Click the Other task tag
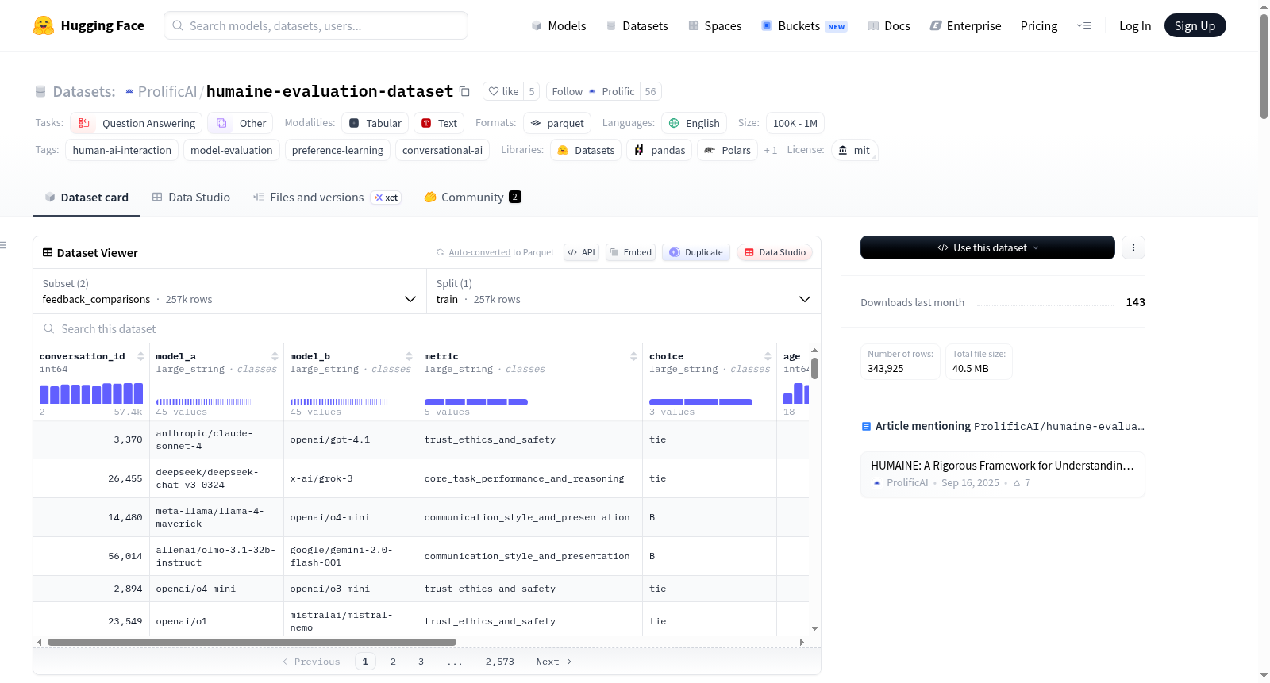Image resolution: width=1270 pixels, height=683 pixels. pos(241,123)
